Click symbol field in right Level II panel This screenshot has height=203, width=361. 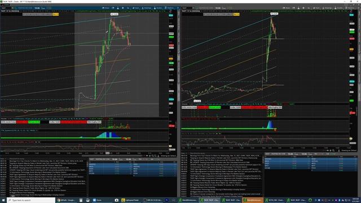[x=267, y=154]
